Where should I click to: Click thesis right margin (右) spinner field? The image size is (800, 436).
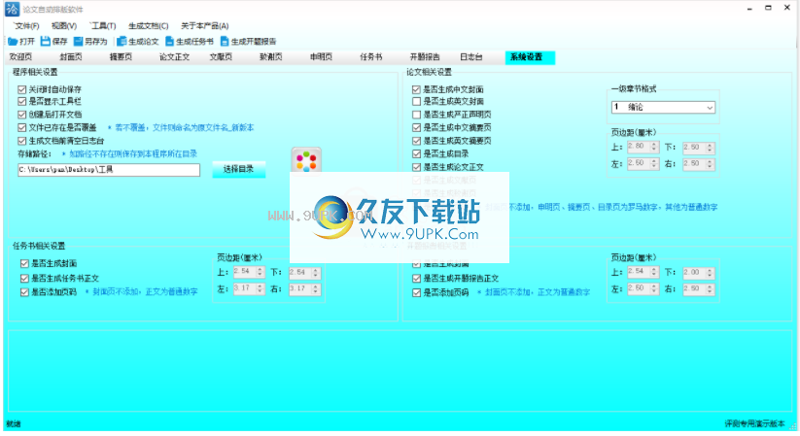coord(699,164)
